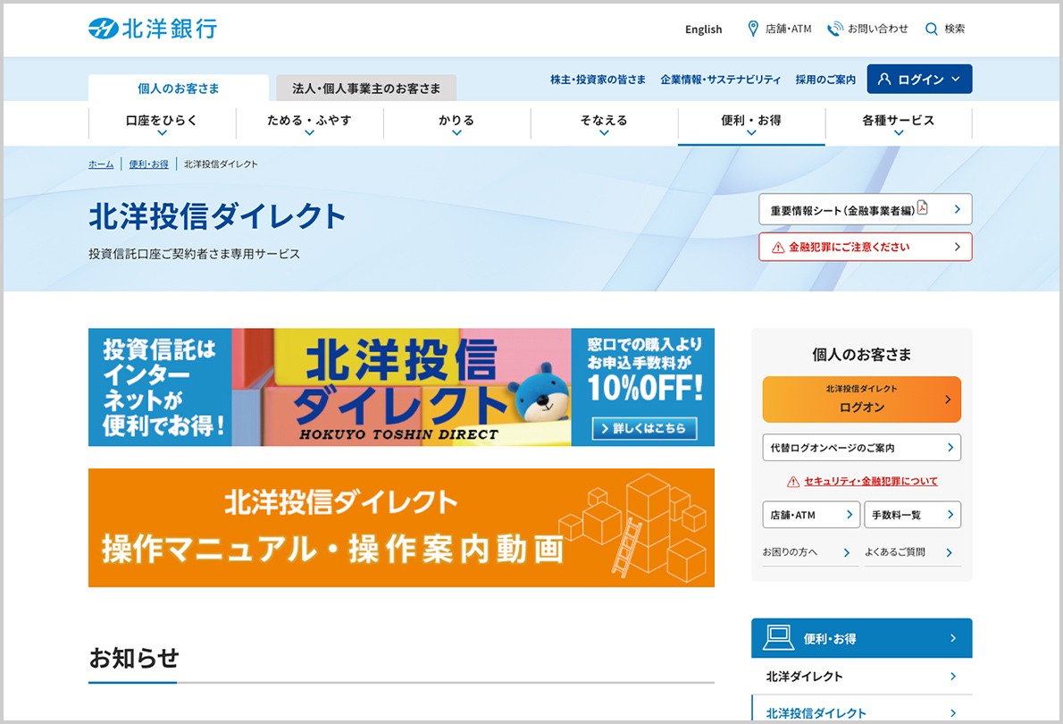Open sidebar 店舗・ATM button
Image resolution: width=1063 pixels, height=724 pixels.
click(x=811, y=514)
